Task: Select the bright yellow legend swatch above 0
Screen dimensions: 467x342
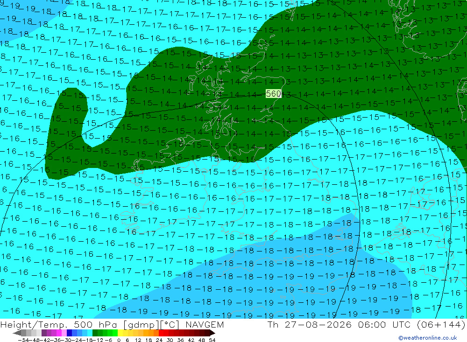Action: pos(120,333)
